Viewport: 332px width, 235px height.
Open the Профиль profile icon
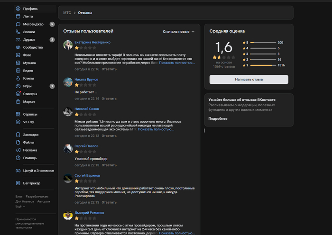pyautogui.click(x=18, y=9)
